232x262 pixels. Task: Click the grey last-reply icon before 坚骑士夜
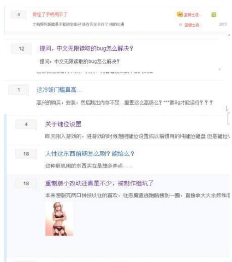180,25
